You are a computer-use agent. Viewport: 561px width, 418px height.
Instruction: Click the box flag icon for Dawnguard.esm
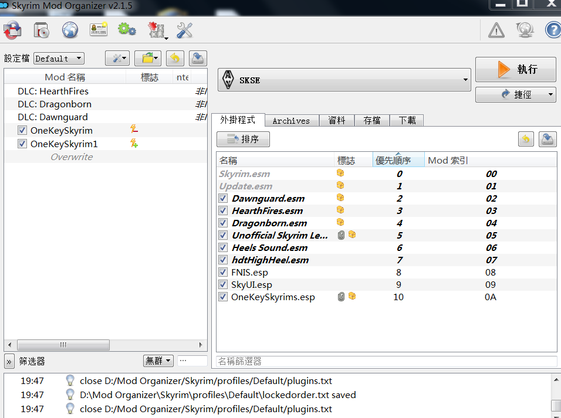pyautogui.click(x=340, y=198)
